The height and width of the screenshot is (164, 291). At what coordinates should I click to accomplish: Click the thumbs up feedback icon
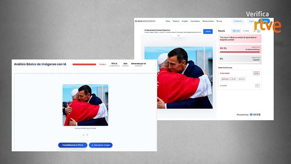click(x=83, y=135)
